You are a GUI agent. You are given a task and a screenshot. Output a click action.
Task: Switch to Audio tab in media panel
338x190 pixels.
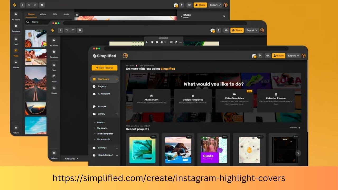point(66,14)
